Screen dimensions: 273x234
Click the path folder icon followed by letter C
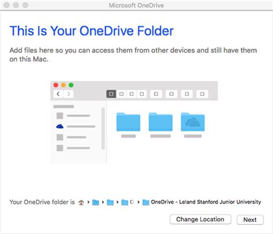[x=125, y=202]
